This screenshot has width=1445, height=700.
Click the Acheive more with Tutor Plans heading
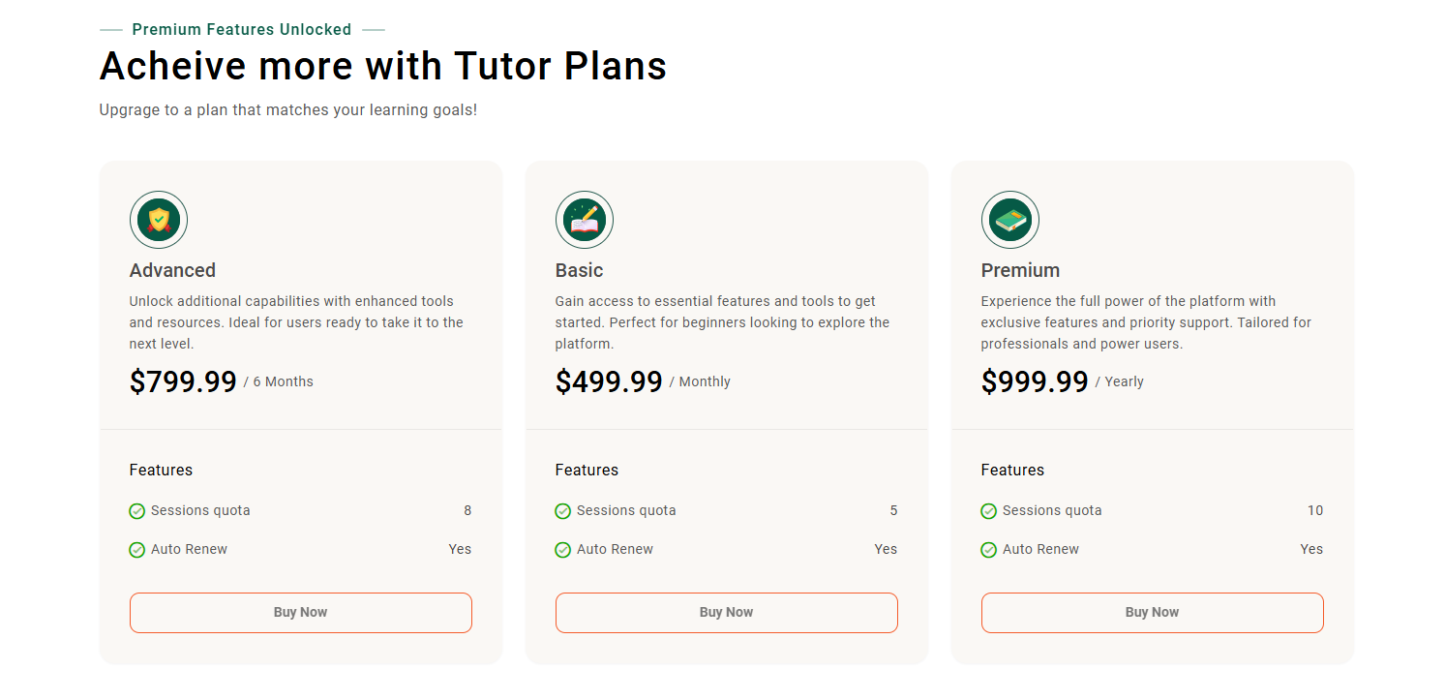[382, 67]
